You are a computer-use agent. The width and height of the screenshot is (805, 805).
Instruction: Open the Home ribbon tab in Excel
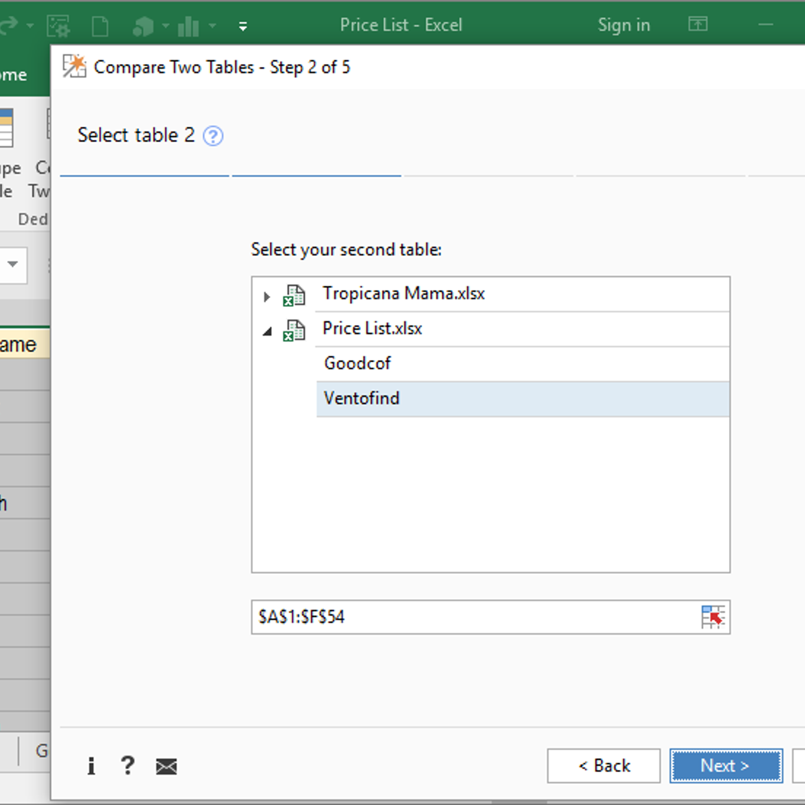click(13, 75)
